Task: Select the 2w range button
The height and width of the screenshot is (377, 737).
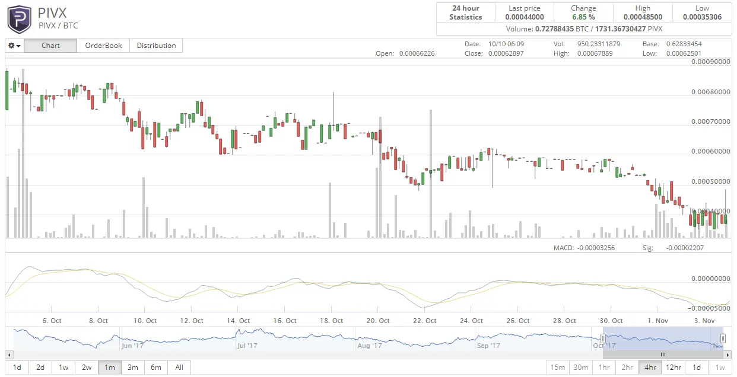Action: pos(87,368)
